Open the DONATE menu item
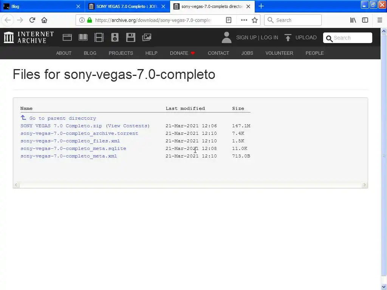Image resolution: width=387 pixels, height=290 pixels. tap(182, 53)
